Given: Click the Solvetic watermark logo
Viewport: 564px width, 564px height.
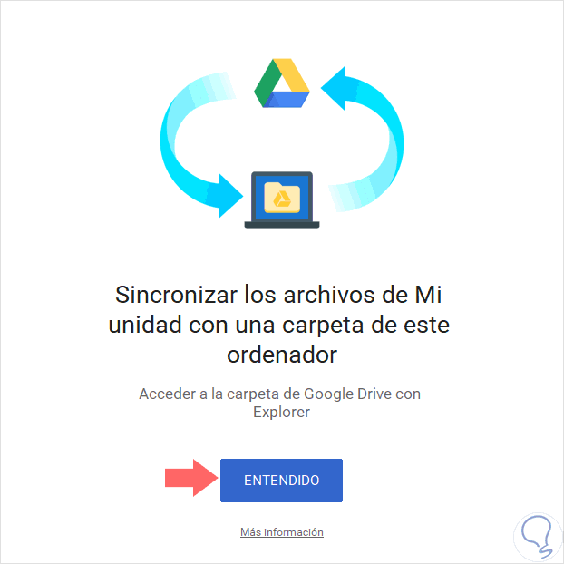Looking at the screenshot, I should [538, 538].
